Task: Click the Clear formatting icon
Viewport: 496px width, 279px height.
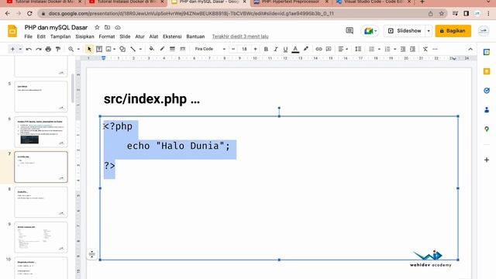Action: click(x=425, y=49)
